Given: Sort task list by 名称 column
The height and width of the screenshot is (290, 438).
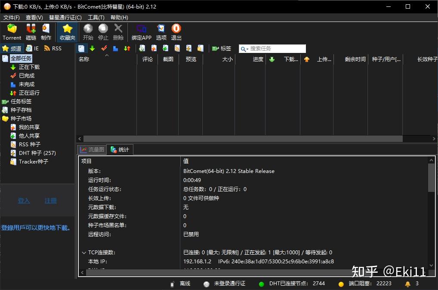Looking at the screenshot, I should (x=107, y=59).
